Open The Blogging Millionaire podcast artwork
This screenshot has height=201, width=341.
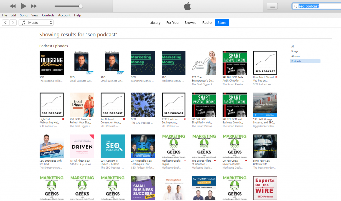[x=52, y=63]
